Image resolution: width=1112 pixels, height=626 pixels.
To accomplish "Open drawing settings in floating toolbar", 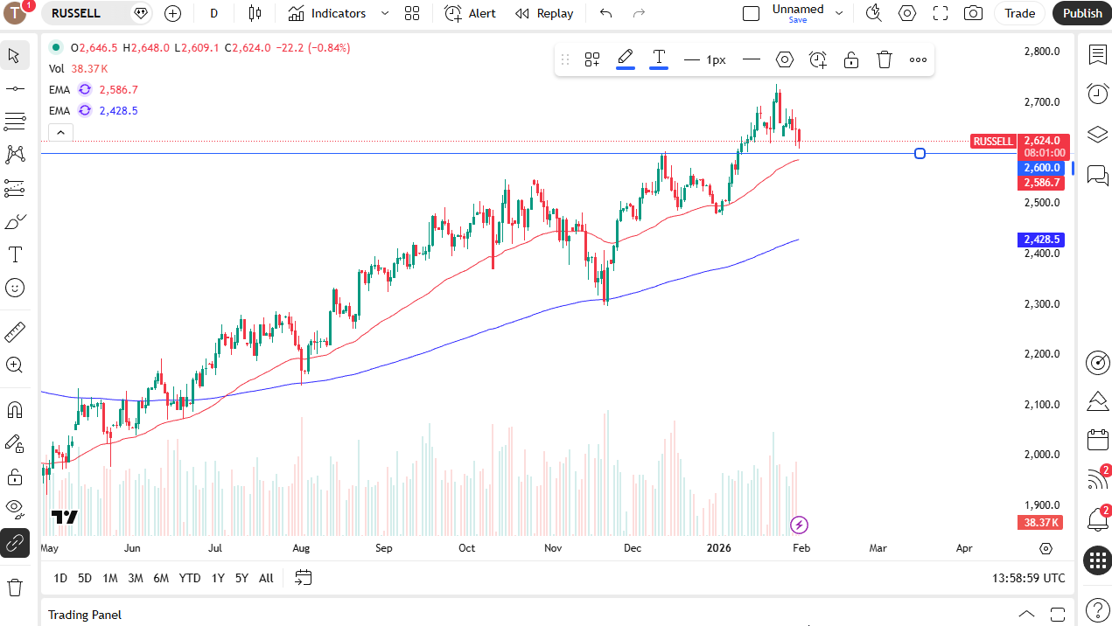I will [x=785, y=59].
